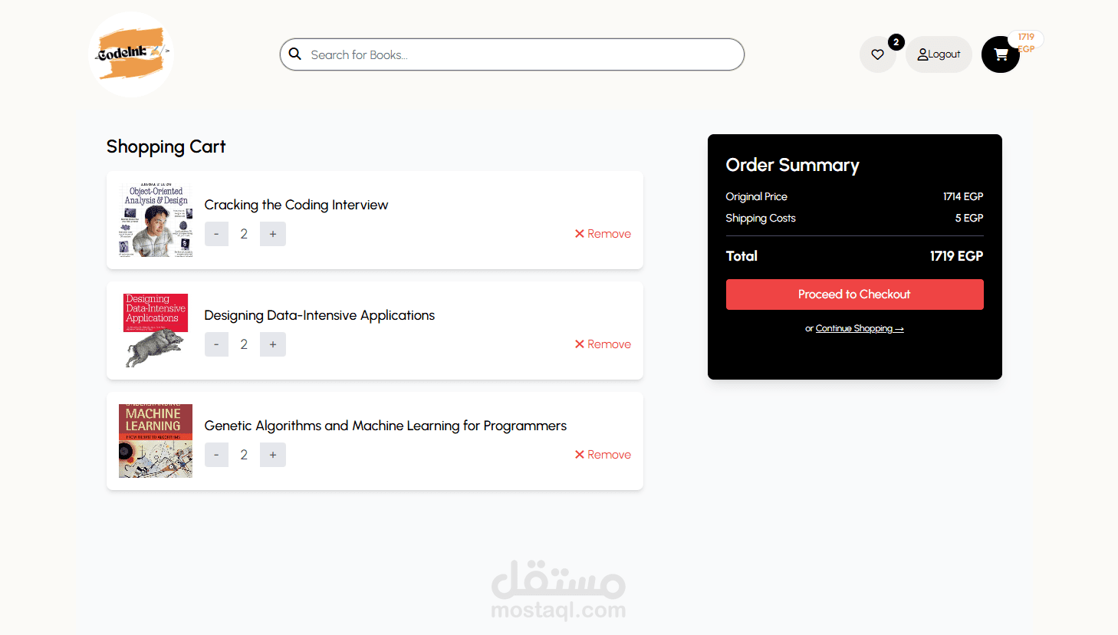Increase quantity of Genetic Algorithms book
1118x635 pixels.
273,455
